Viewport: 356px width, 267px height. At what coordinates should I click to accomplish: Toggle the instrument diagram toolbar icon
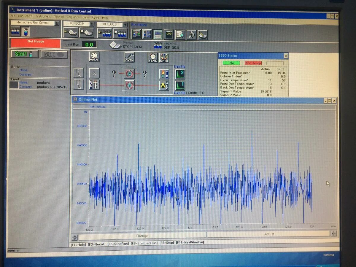point(147,34)
